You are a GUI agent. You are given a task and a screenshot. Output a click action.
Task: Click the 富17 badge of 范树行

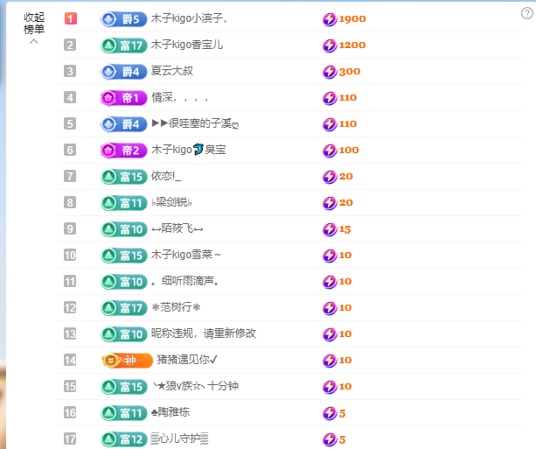(x=123, y=308)
